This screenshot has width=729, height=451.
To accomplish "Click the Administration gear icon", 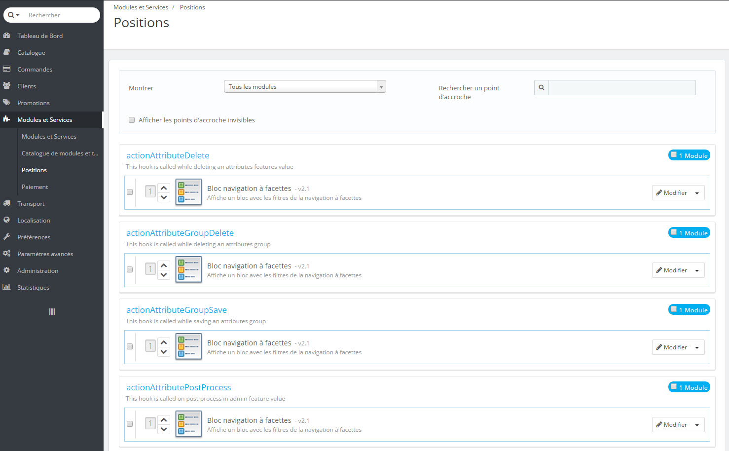I will tap(7, 270).
